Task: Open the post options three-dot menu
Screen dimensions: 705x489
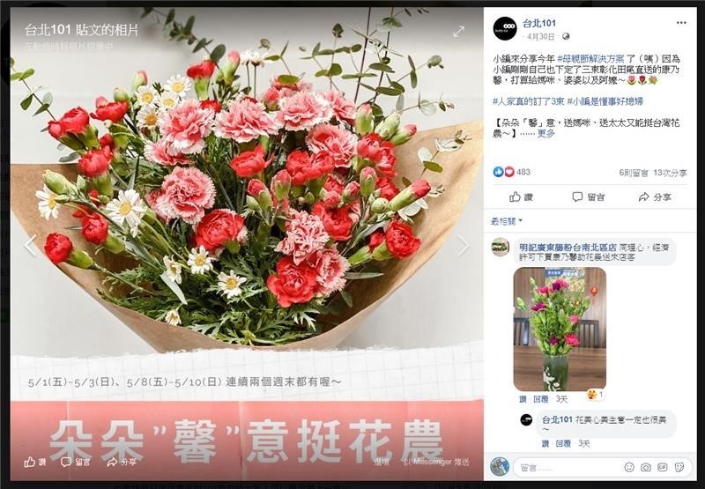Action: tap(681, 23)
